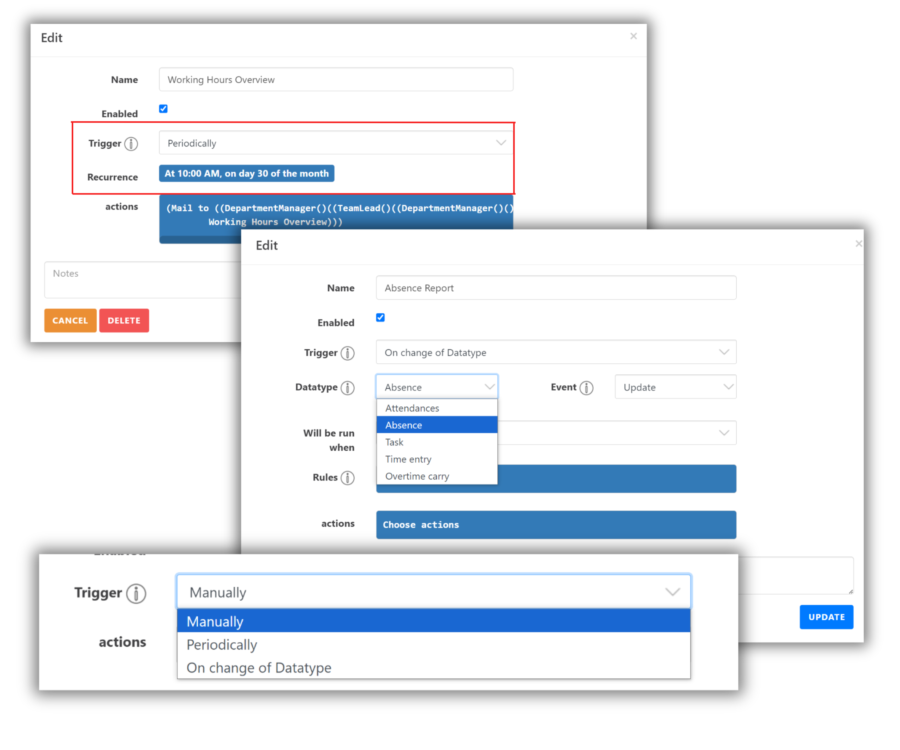This screenshot has width=900, height=750.
Task: Open the recurrence schedule pill
Action: point(246,174)
